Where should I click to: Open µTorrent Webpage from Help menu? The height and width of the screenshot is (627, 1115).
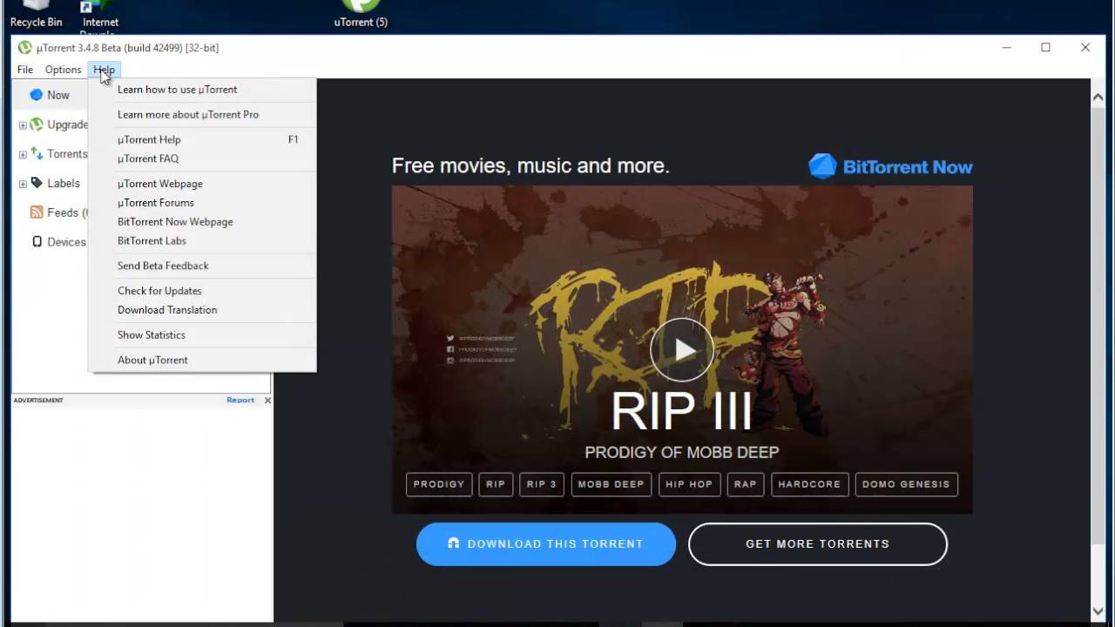pos(202,184)
